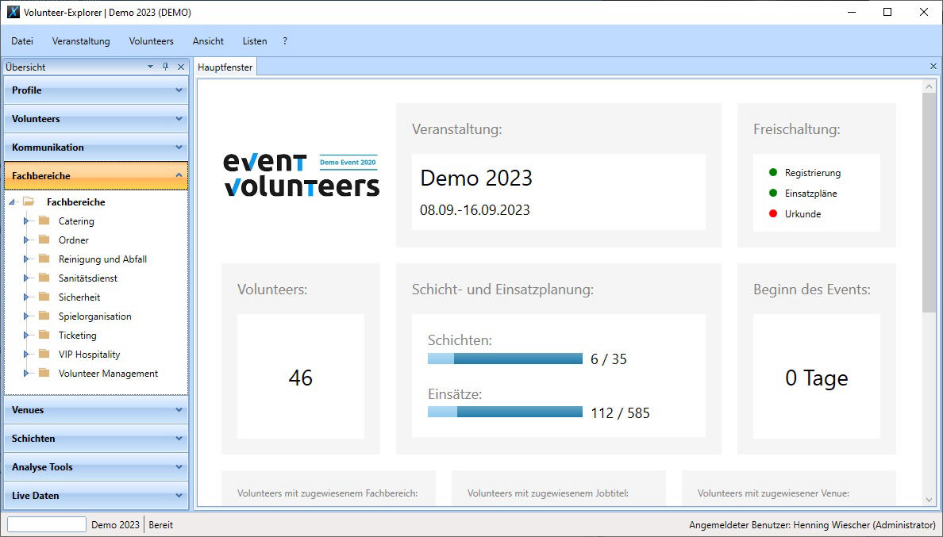Click the event volunteers logo
The width and height of the screenshot is (943, 537).
coord(302,176)
